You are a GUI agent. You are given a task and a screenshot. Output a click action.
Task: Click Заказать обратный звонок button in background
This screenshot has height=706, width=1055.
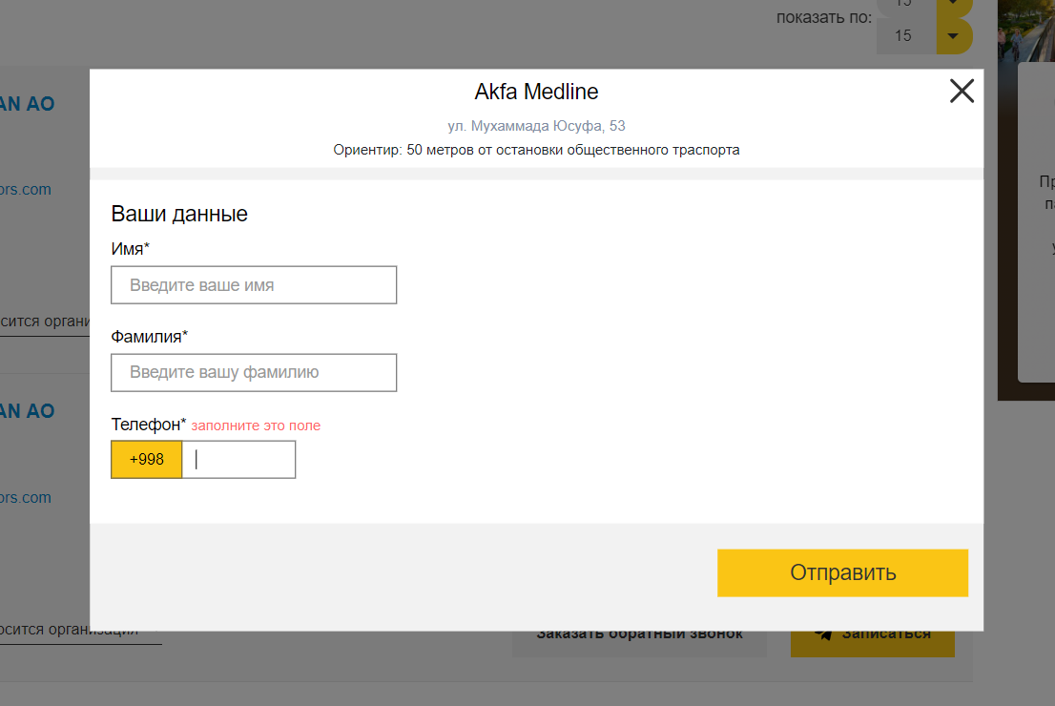click(x=639, y=643)
